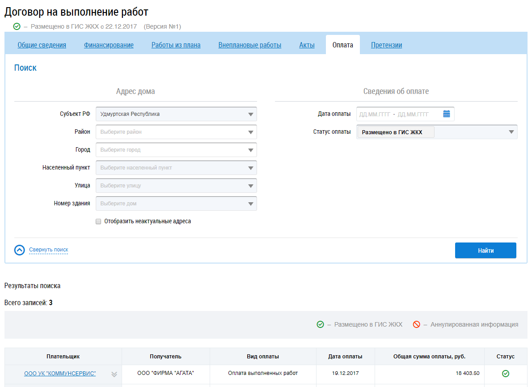Screen dimensions: 532x387
Task: Click the collapse search circle arrow icon
Action: 19,250
